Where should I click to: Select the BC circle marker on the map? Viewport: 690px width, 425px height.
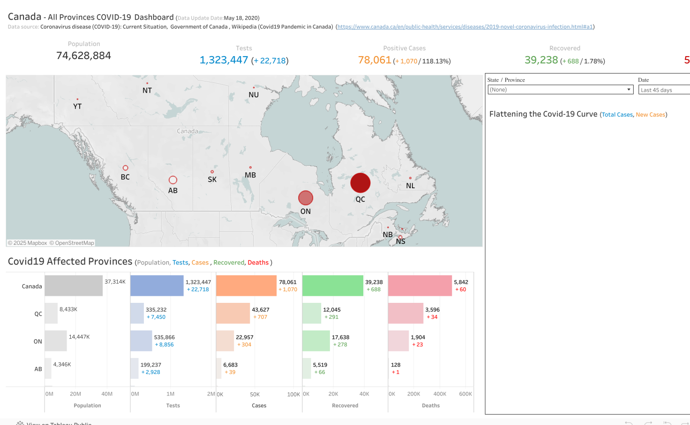(125, 168)
